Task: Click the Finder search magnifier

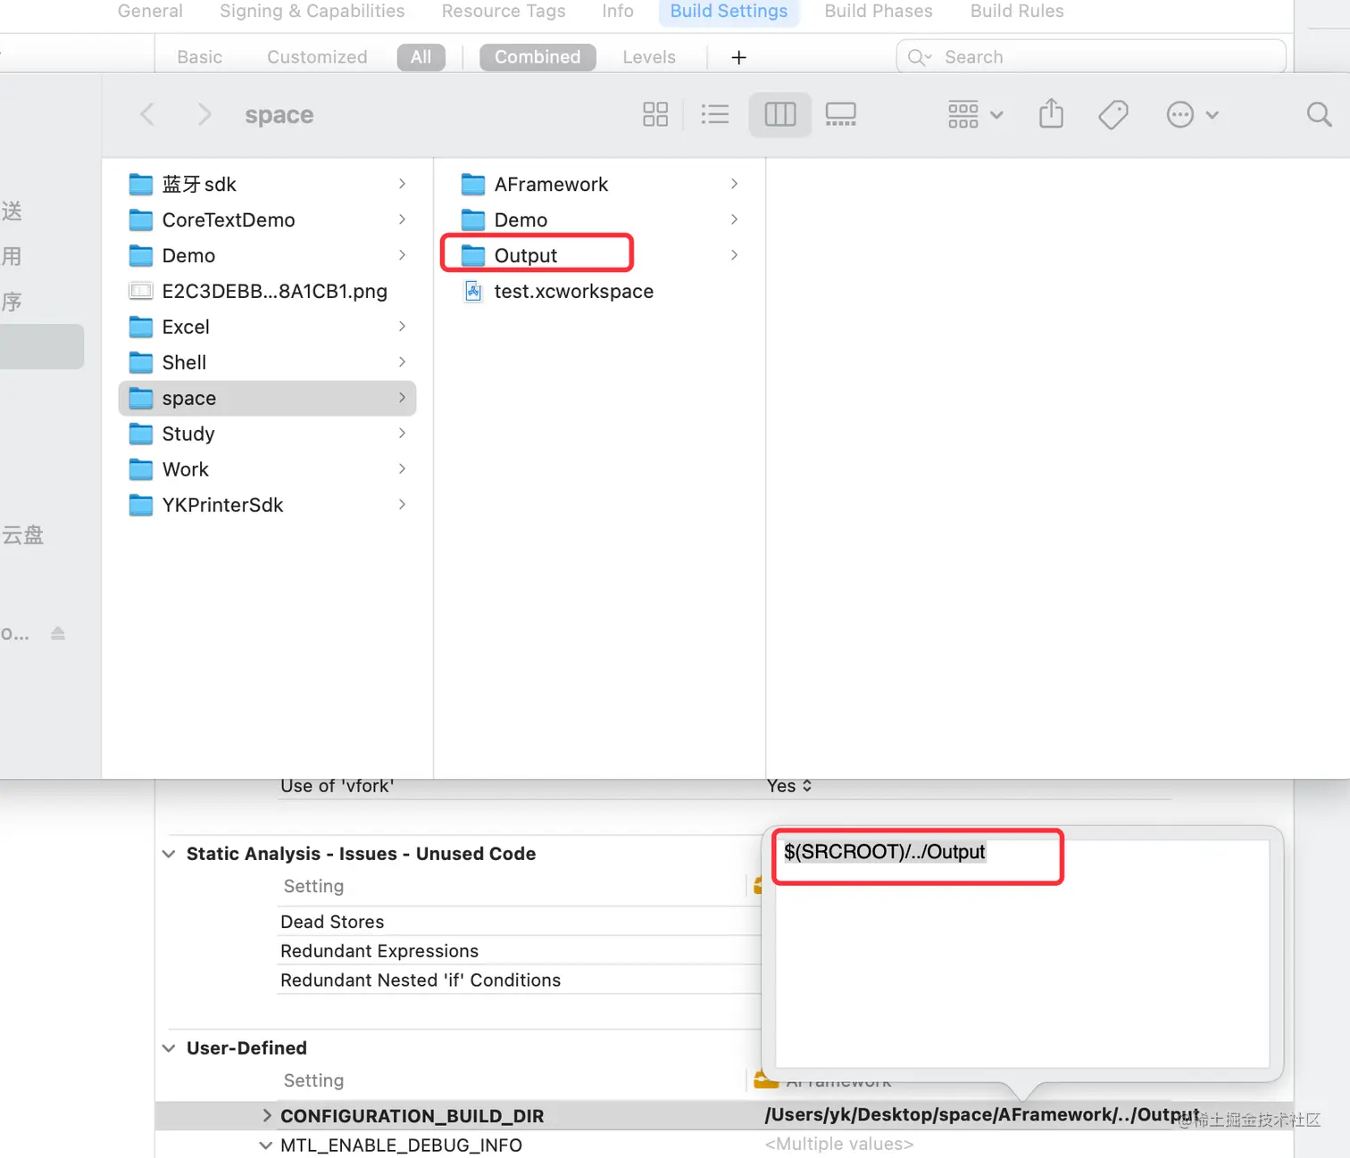Action: click(1319, 114)
